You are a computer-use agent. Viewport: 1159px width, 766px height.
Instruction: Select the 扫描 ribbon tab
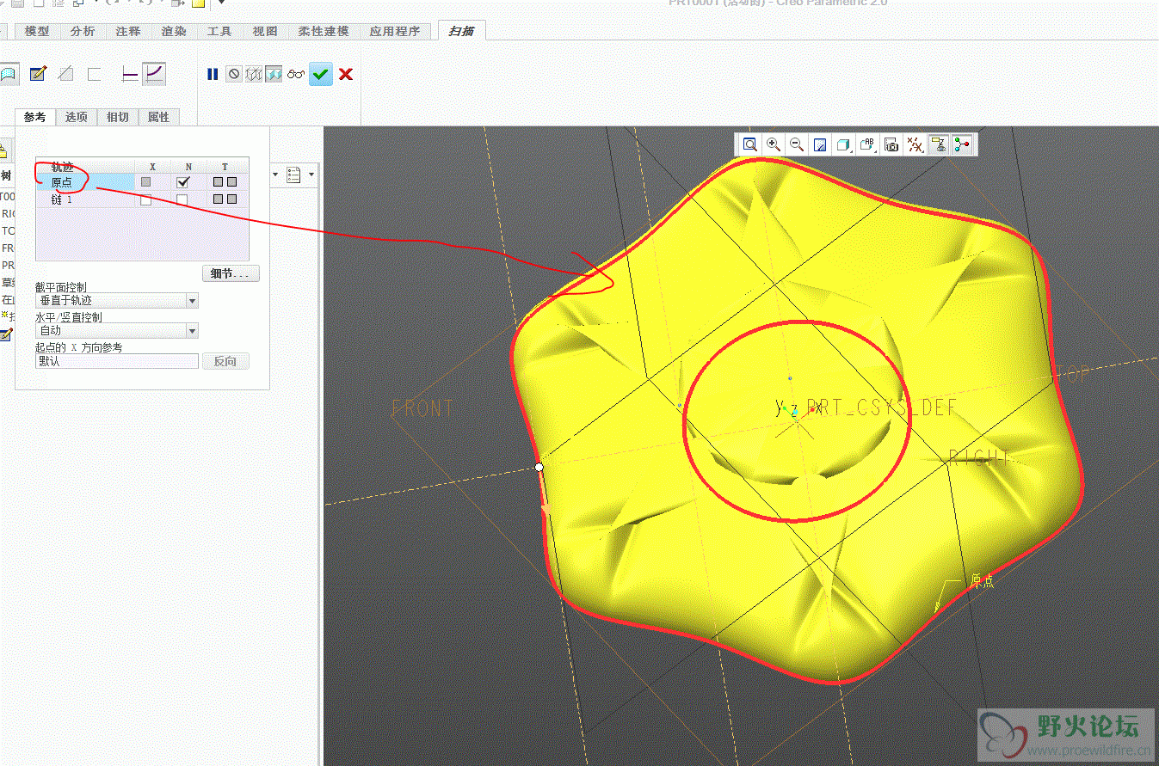coord(461,31)
